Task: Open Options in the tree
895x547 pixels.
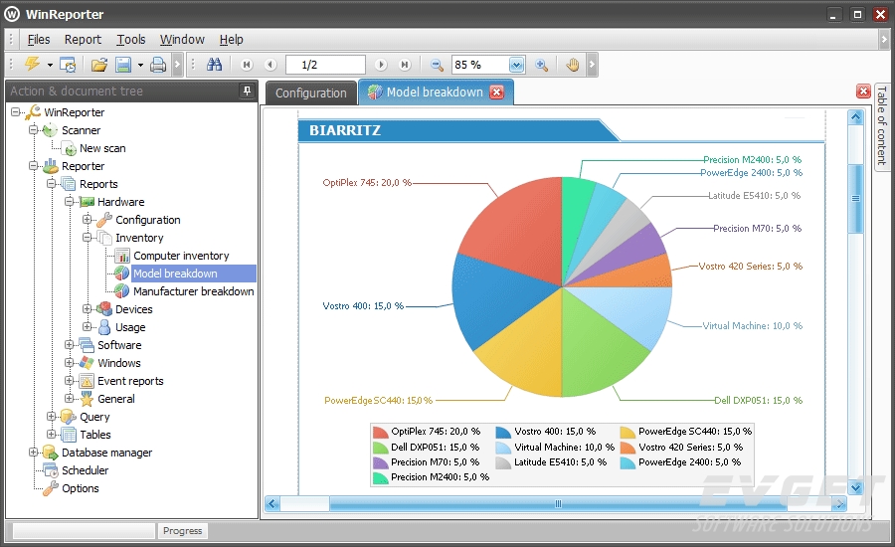Action: point(80,488)
